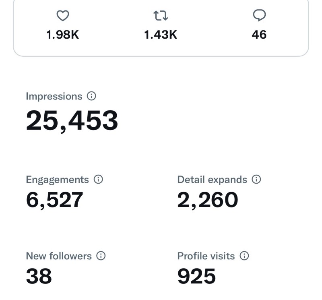Click the 25,453 impressions number
Viewport: 322px width, 300px height.
[x=72, y=121]
